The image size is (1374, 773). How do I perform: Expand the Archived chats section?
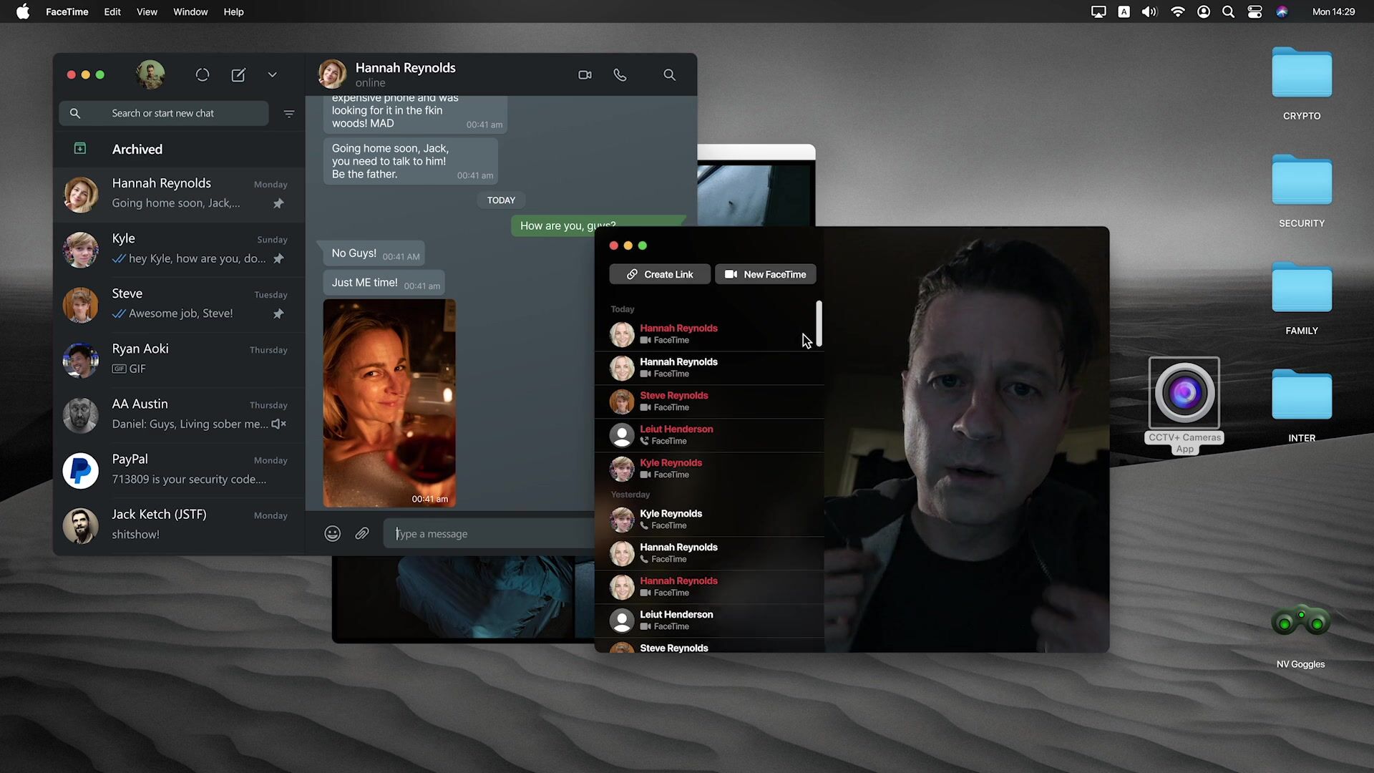pyautogui.click(x=137, y=150)
